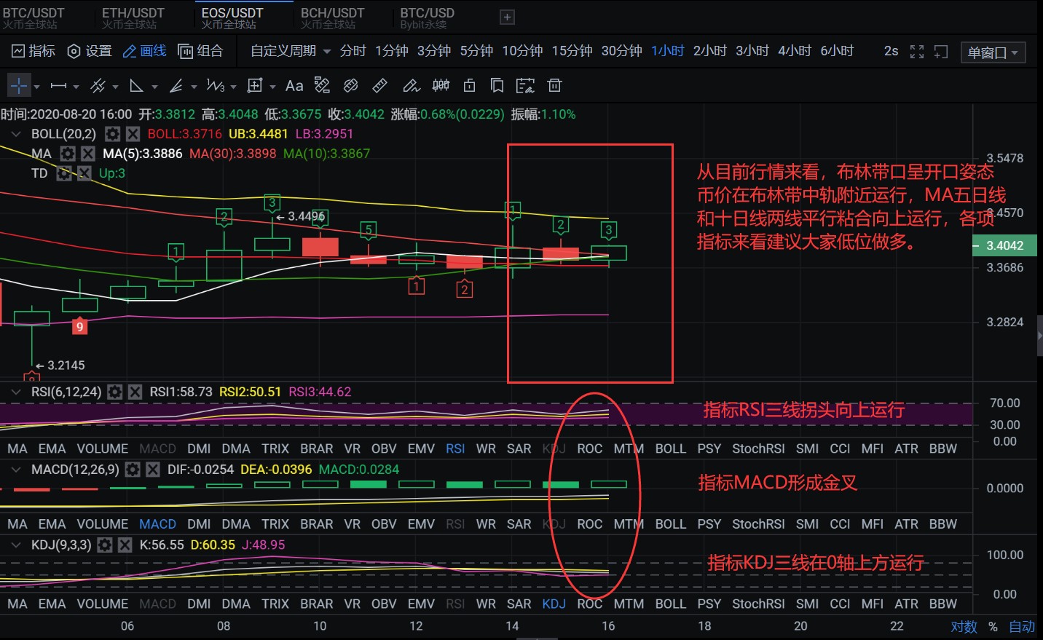The image size is (1043, 640).
Task: Click the 2s refresh interval
Action: pyautogui.click(x=891, y=51)
